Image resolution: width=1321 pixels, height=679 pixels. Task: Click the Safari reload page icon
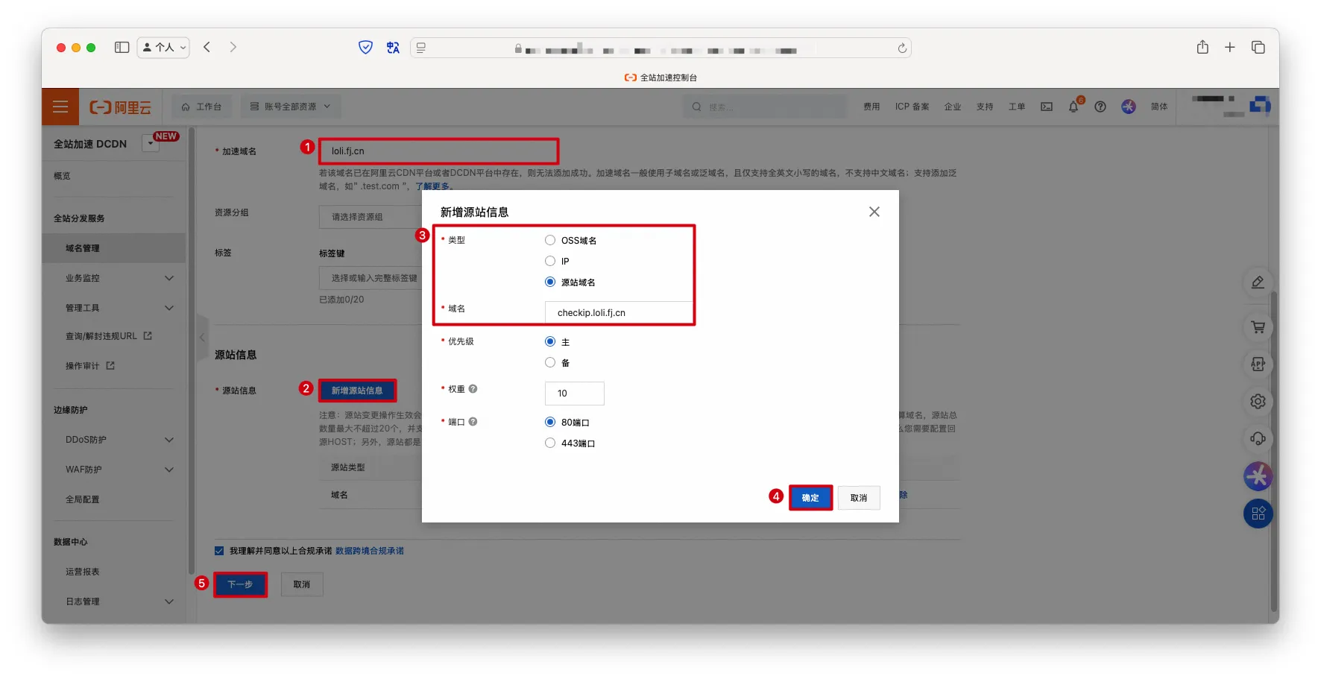point(902,48)
